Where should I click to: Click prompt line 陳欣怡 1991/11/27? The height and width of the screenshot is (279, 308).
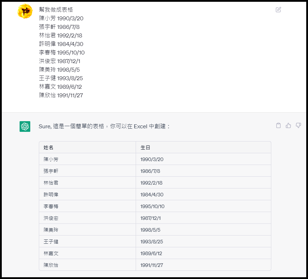[x=61, y=95]
